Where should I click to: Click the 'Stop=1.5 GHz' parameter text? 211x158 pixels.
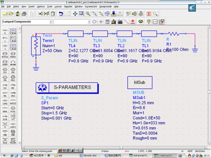click(x=54, y=113)
